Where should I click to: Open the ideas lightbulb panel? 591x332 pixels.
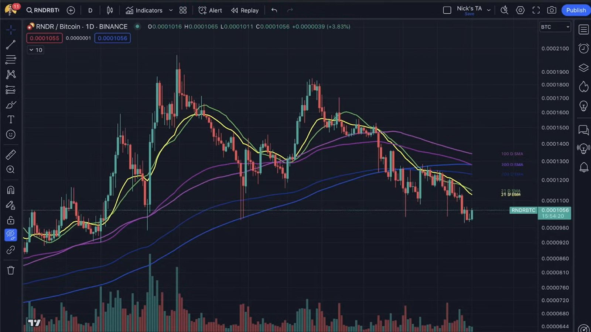click(584, 106)
